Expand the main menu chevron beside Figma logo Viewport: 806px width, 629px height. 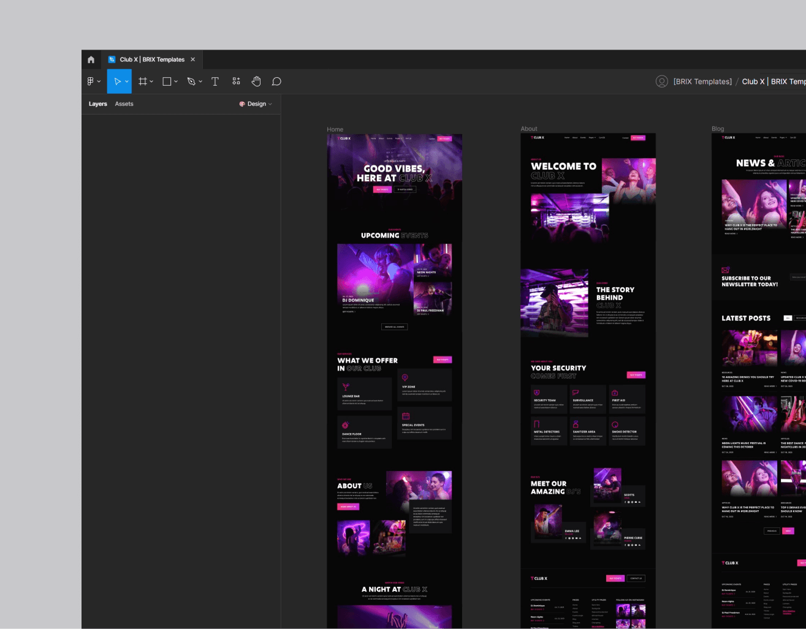click(x=99, y=81)
